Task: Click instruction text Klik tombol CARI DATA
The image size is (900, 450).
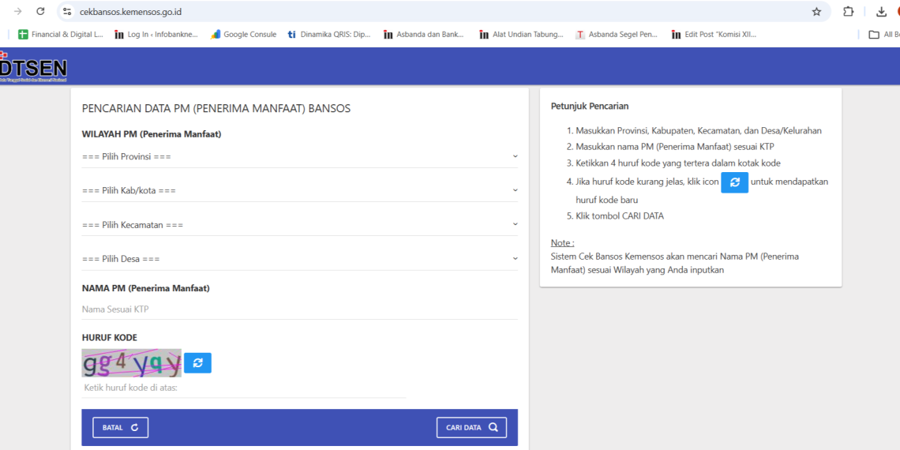Action: 620,216
